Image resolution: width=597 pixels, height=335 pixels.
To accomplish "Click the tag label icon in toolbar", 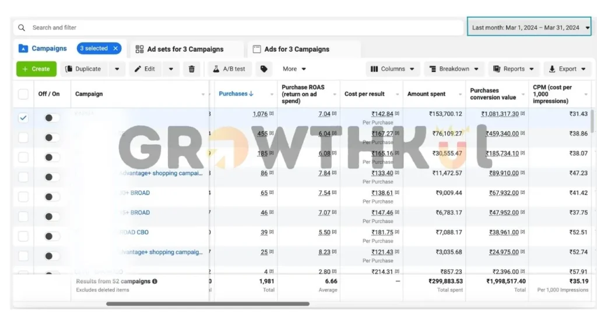I will (x=264, y=69).
